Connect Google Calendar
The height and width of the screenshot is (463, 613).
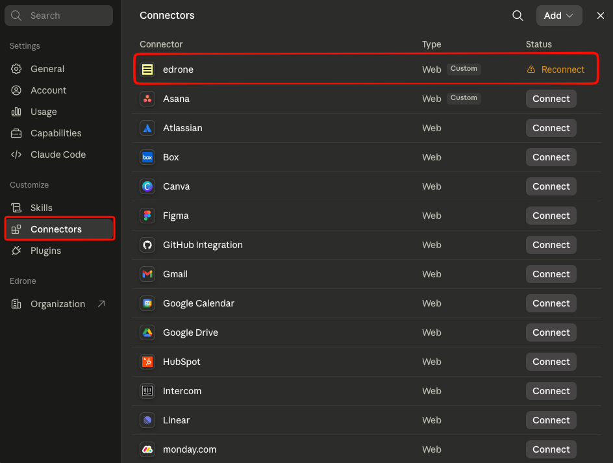551,303
